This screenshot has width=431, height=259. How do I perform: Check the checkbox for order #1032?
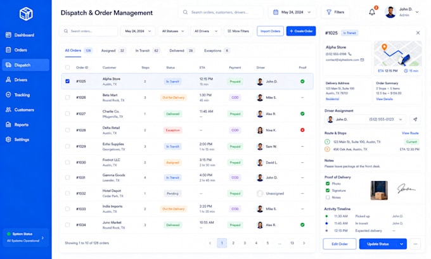[x=67, y=193]
